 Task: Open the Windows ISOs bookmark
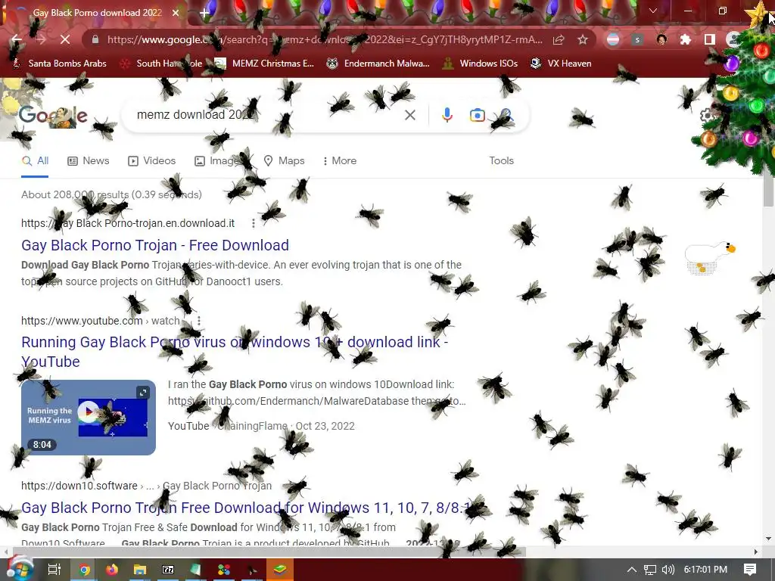(x=480, y=64)
